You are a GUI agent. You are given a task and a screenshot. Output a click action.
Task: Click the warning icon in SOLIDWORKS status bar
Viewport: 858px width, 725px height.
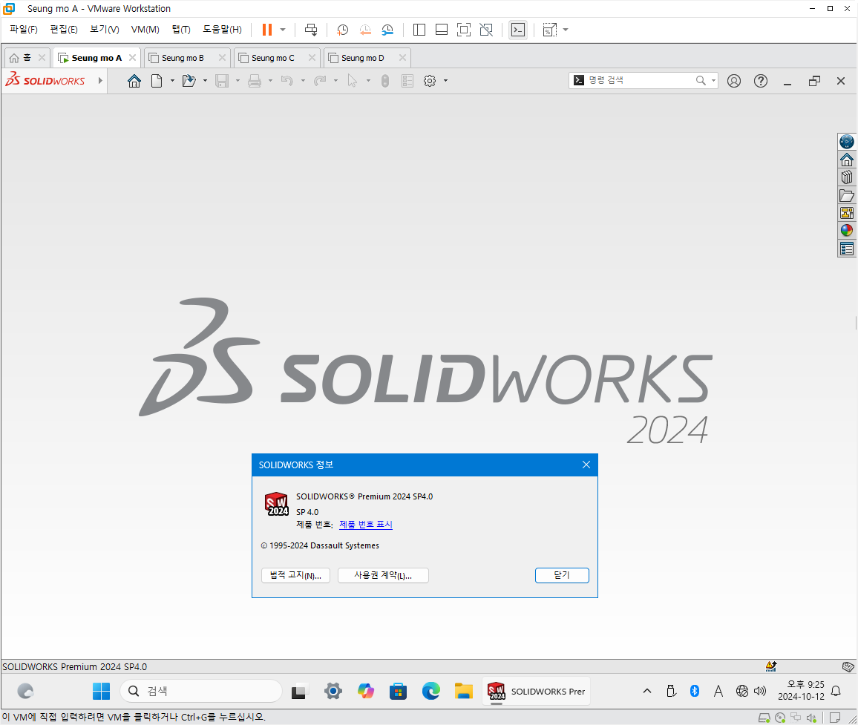[x=771, y=666]
